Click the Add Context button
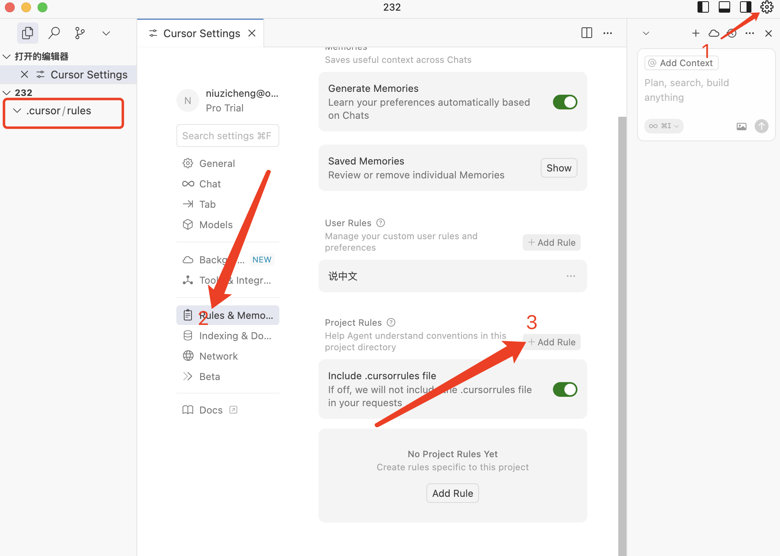This screenshot has width=780, height=556. 681,63
